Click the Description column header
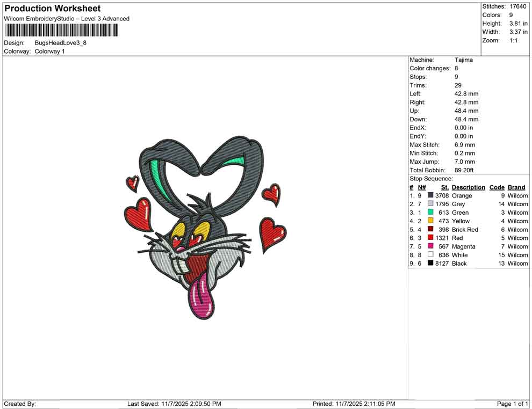The height and width of the screenshot is (409, 532). coord(468,187)
